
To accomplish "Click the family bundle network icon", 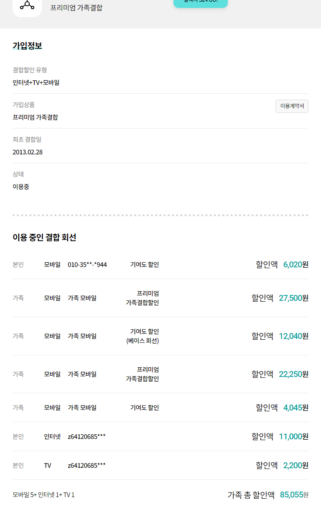I will tap(27, 5).
